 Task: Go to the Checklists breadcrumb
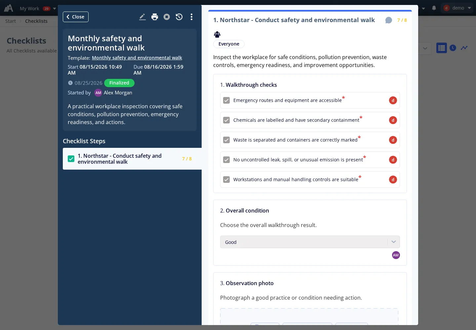36,21
